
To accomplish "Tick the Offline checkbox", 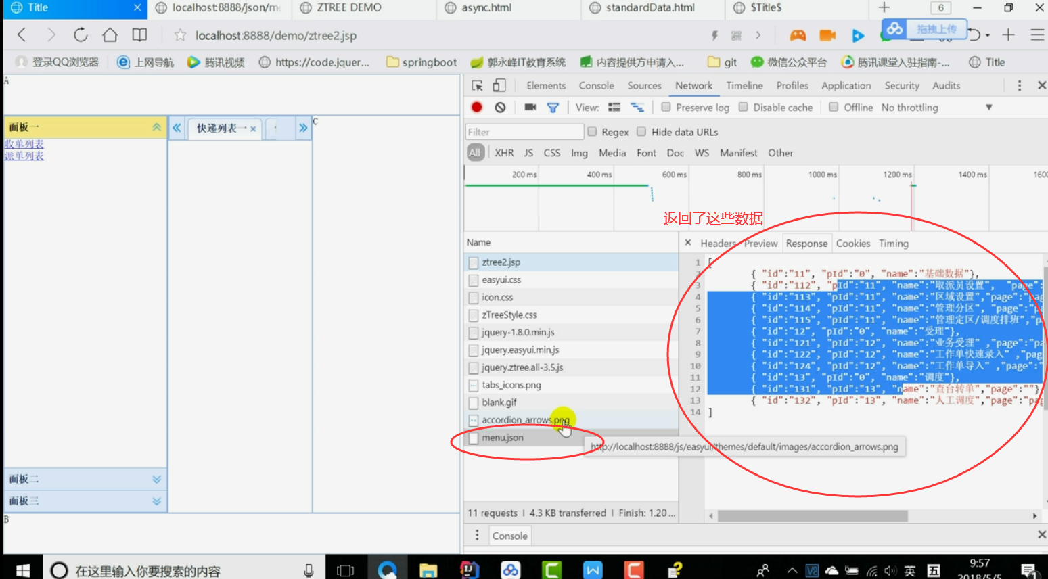I will tap(834, 107).
